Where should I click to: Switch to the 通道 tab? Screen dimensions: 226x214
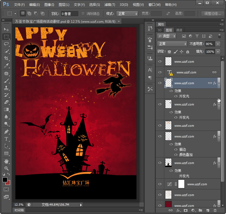(179, 30)
